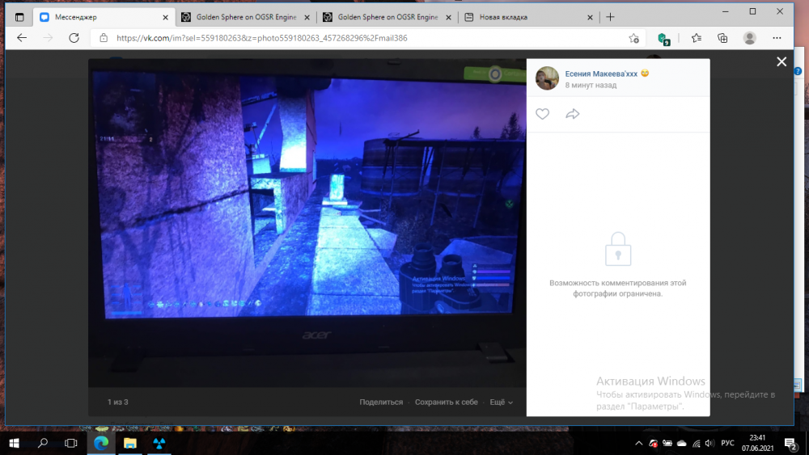
Task: Share the photo using the arrow icon
Action: pos(573,115)
